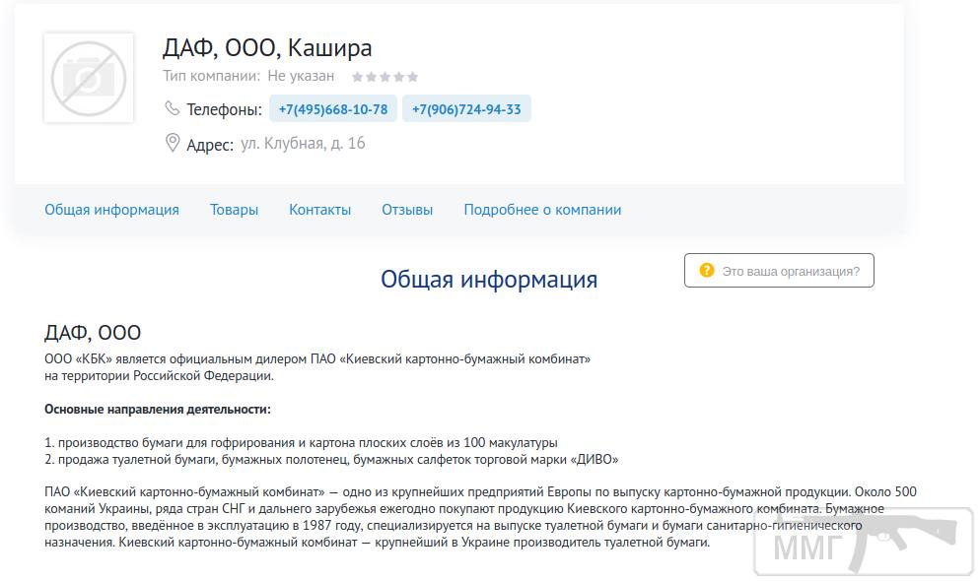
Task: Open the Общая информация tab
Action: (111, 210)
